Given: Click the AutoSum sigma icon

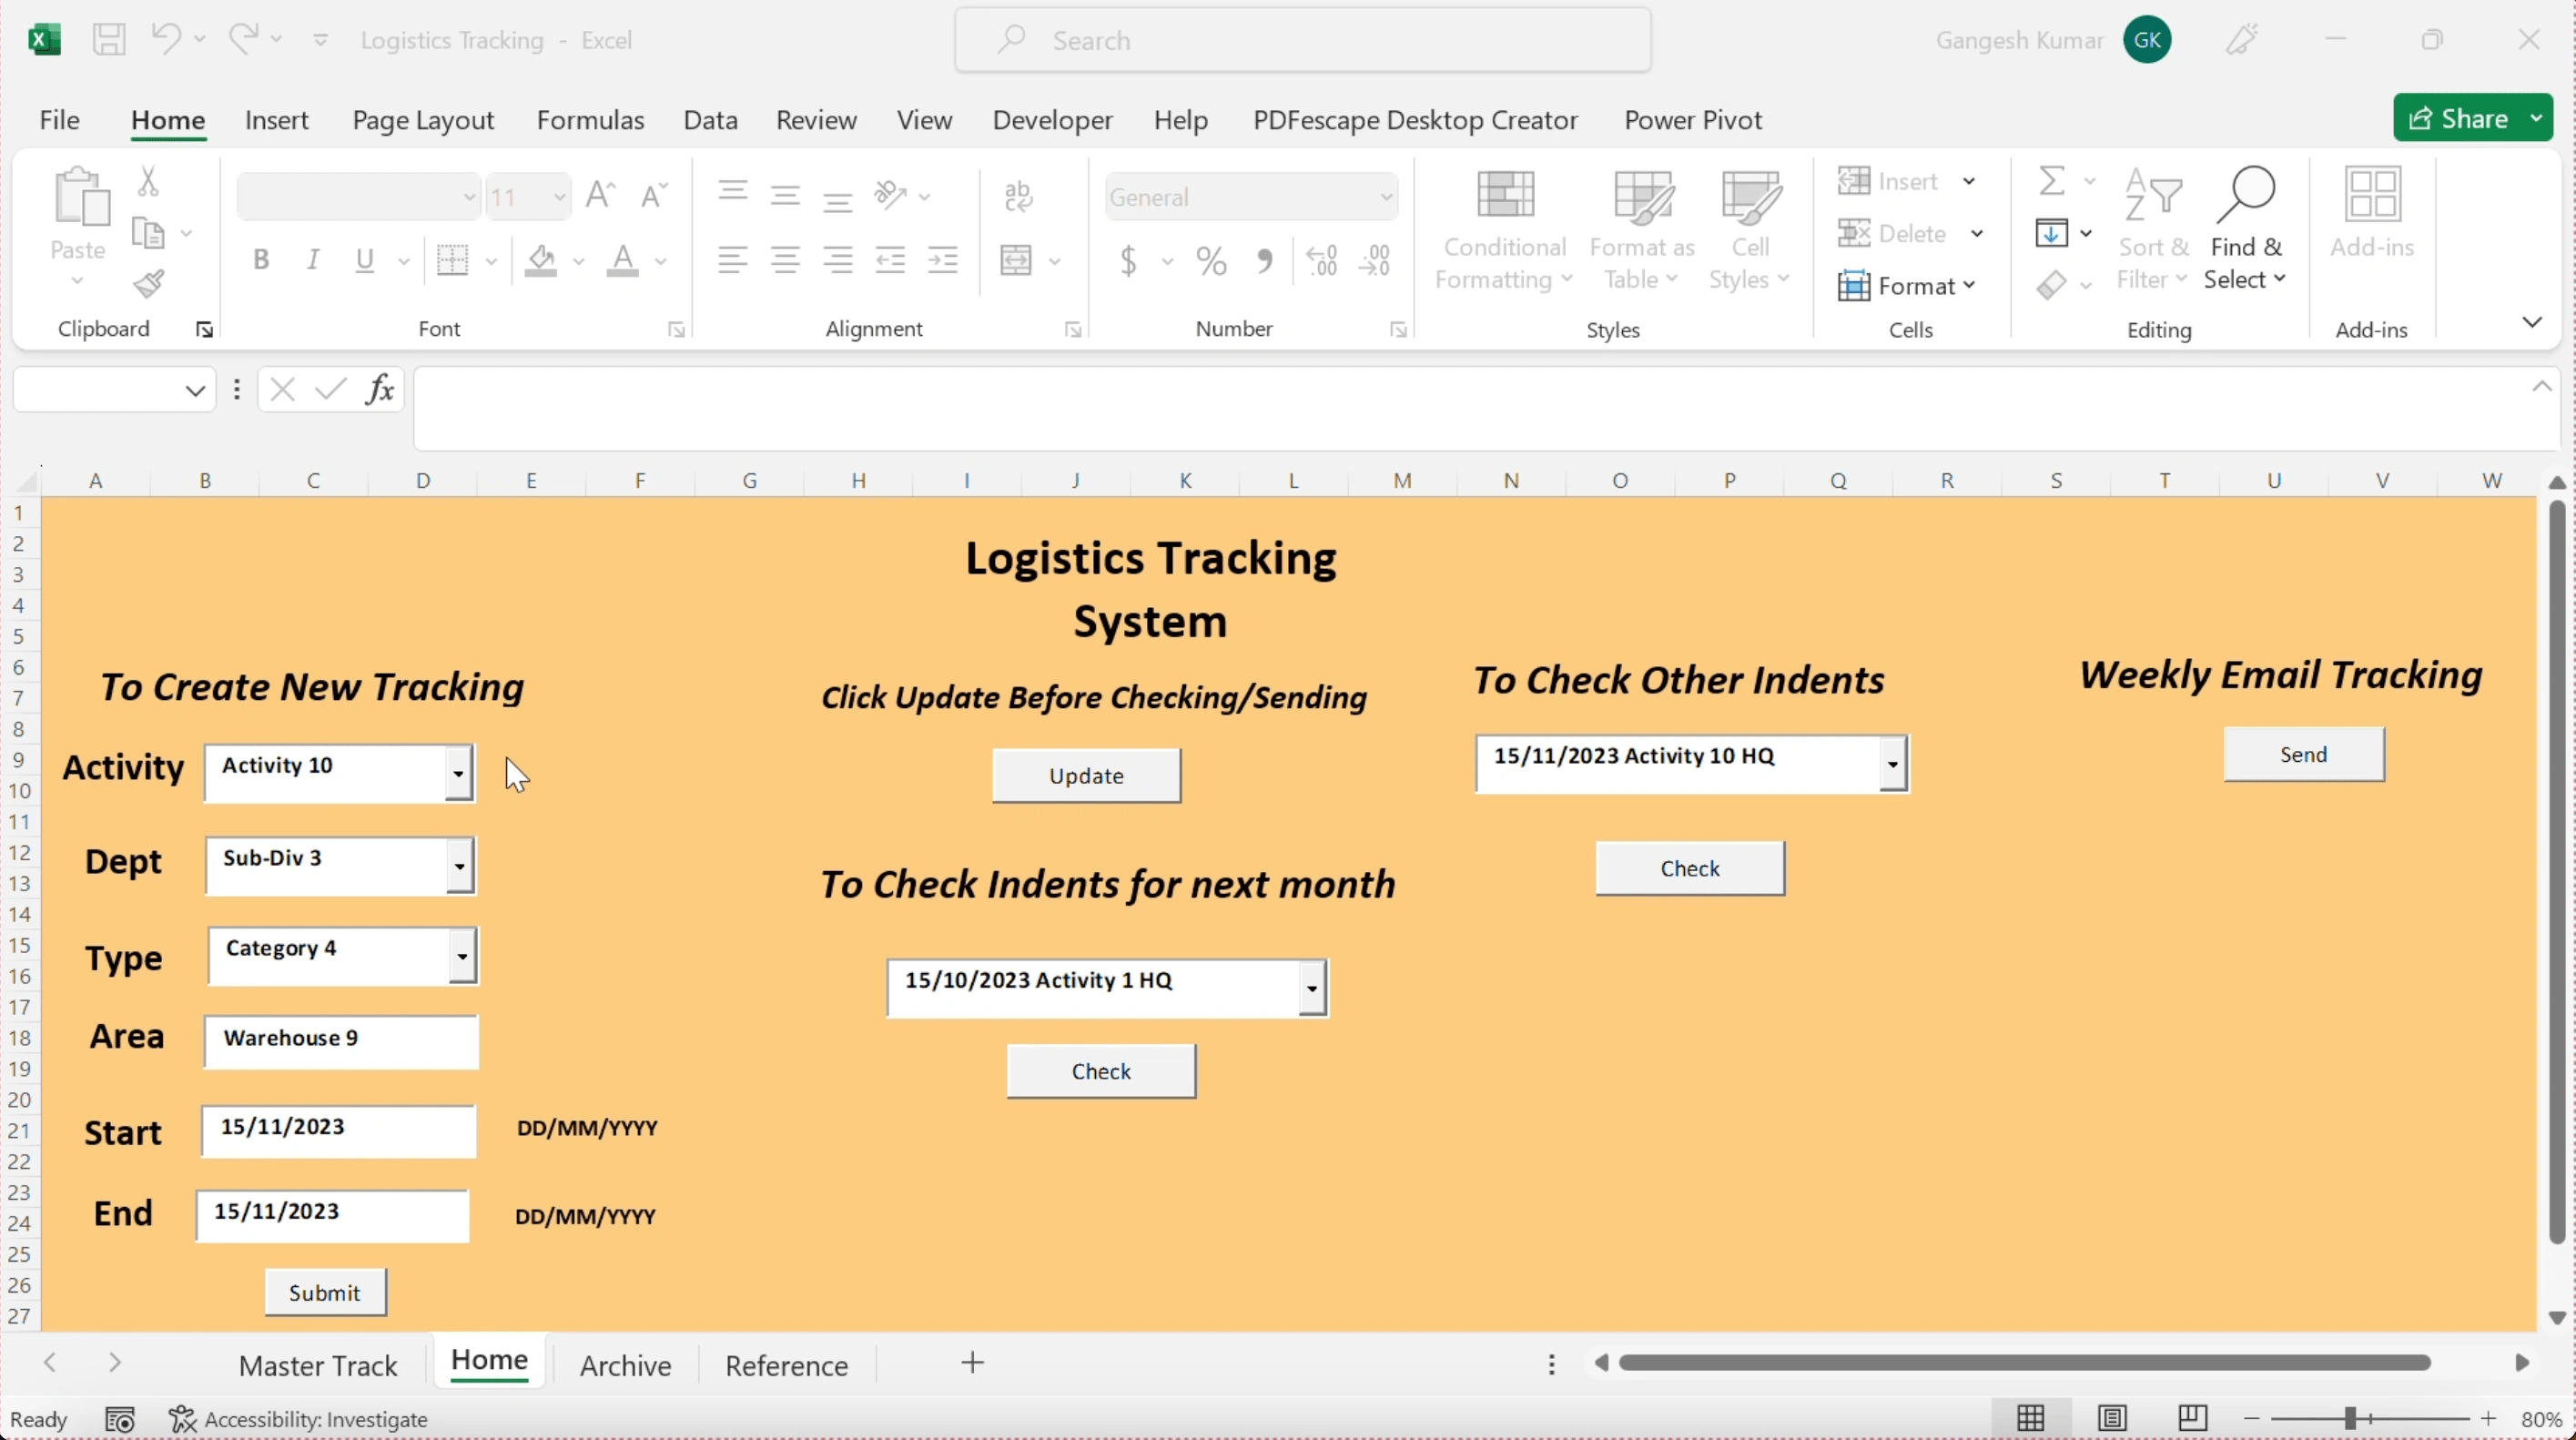Looking at the screenshot, I should pos(2052,181).
